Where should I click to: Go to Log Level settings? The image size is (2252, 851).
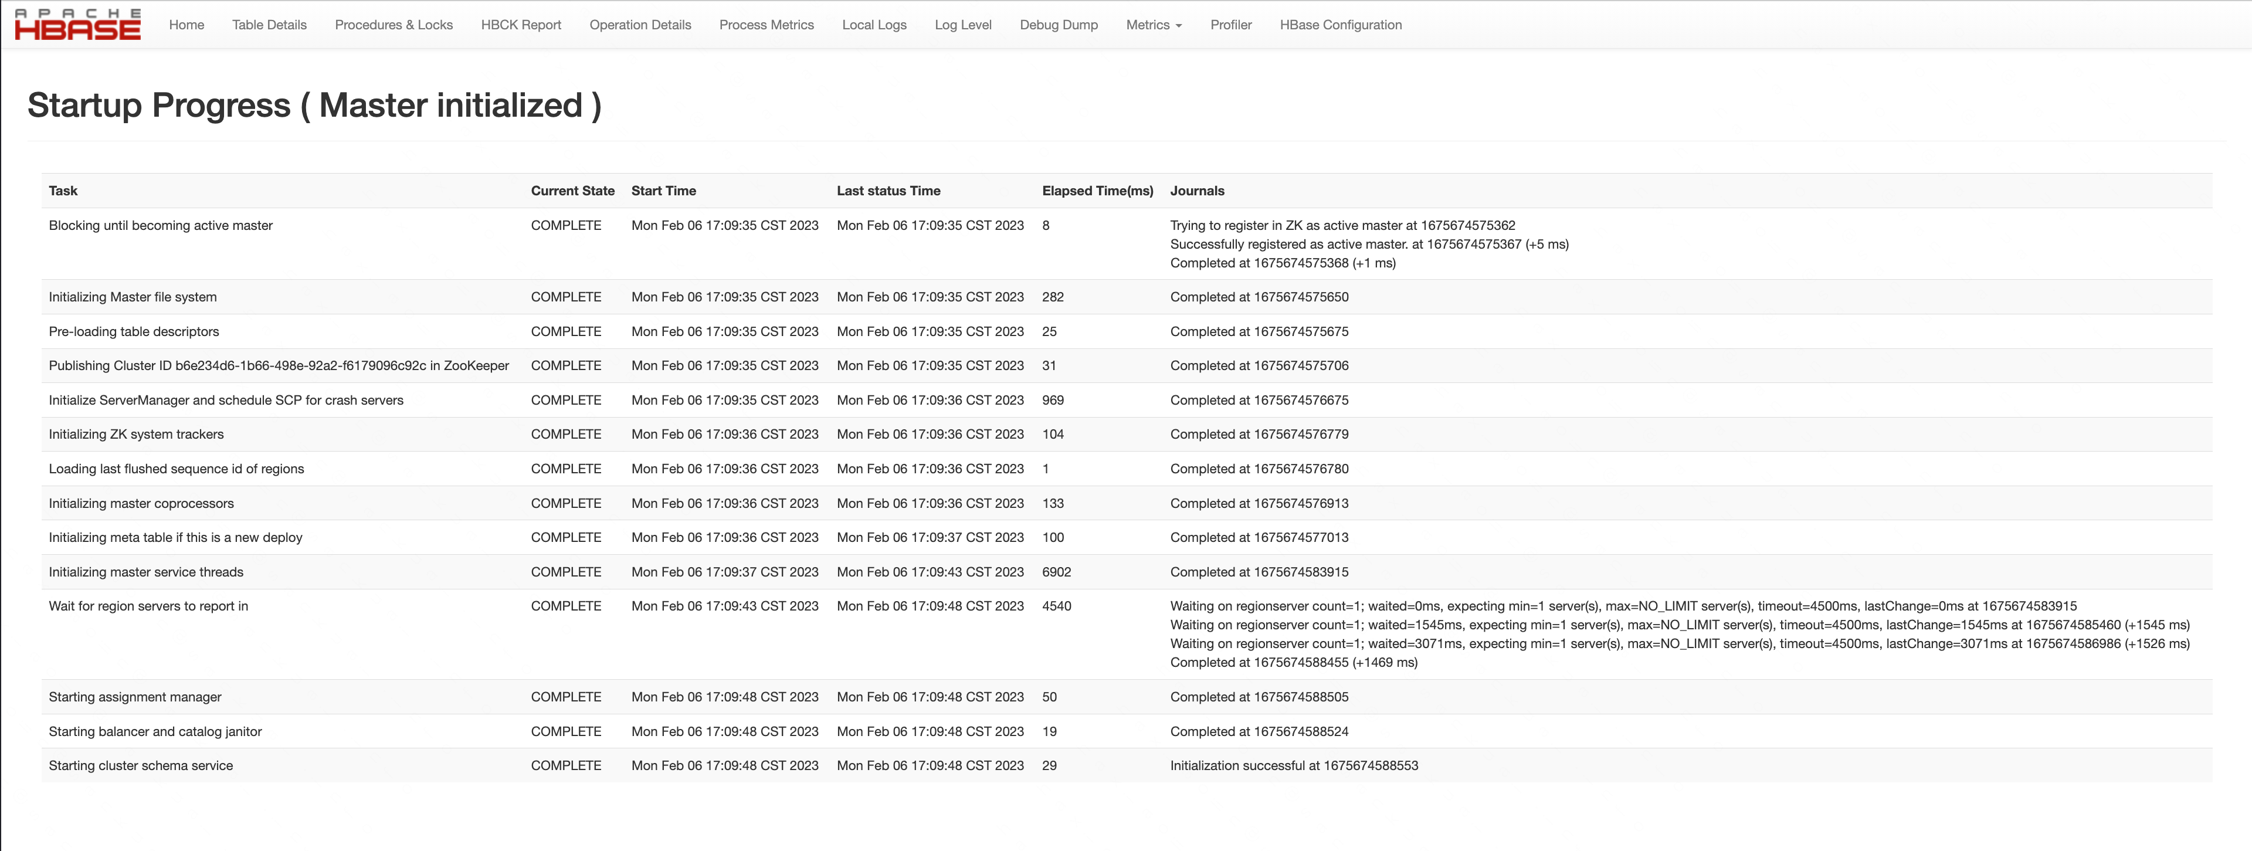click(962, 25)
